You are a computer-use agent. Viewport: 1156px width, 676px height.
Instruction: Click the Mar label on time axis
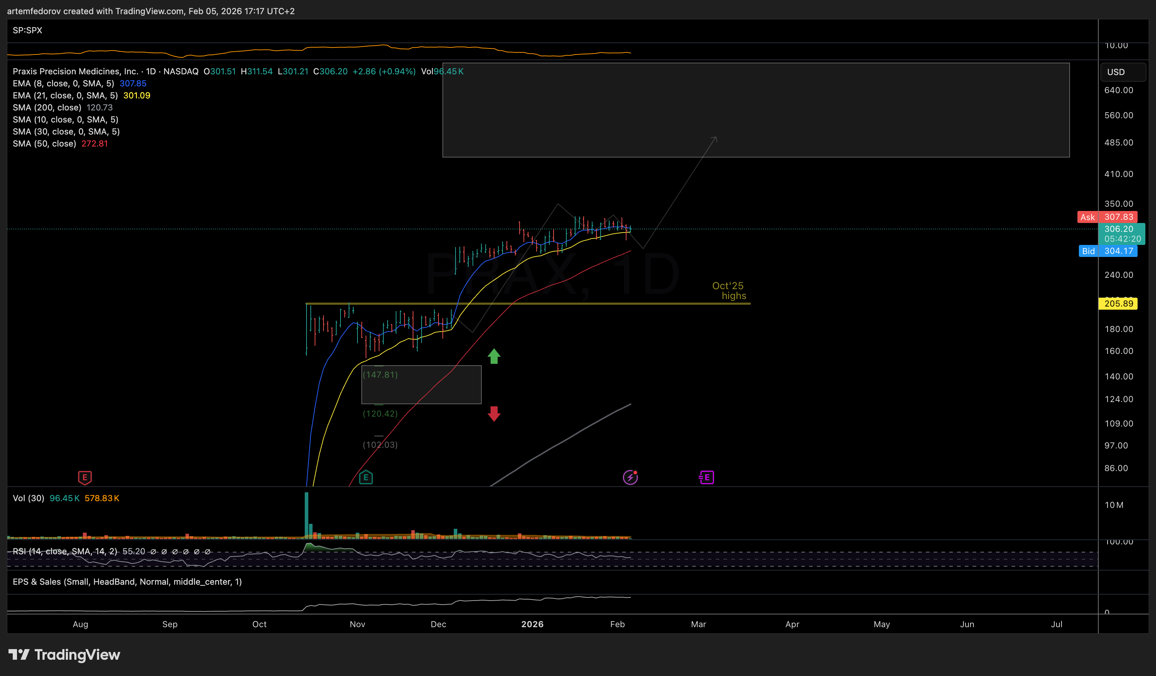pyautogui.click(x=699, y=624)
